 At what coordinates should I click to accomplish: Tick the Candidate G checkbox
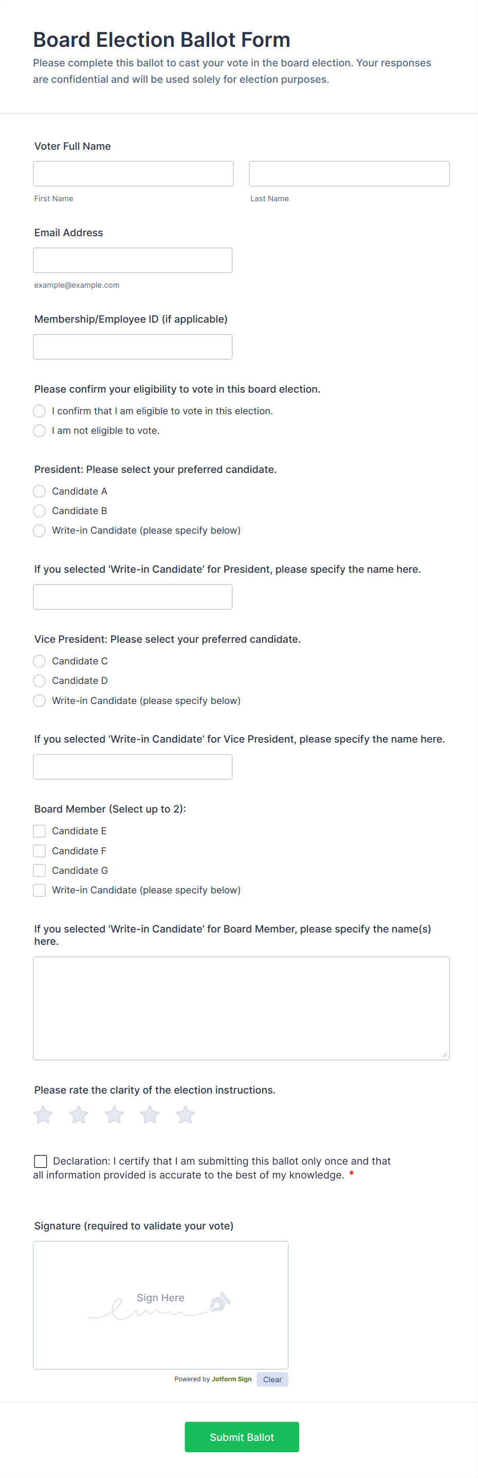[x=40, y=870]
